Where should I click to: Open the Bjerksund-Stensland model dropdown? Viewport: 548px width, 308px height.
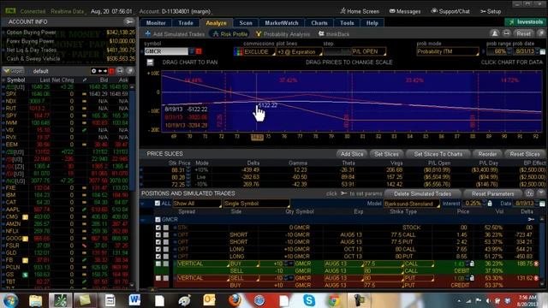412,204
